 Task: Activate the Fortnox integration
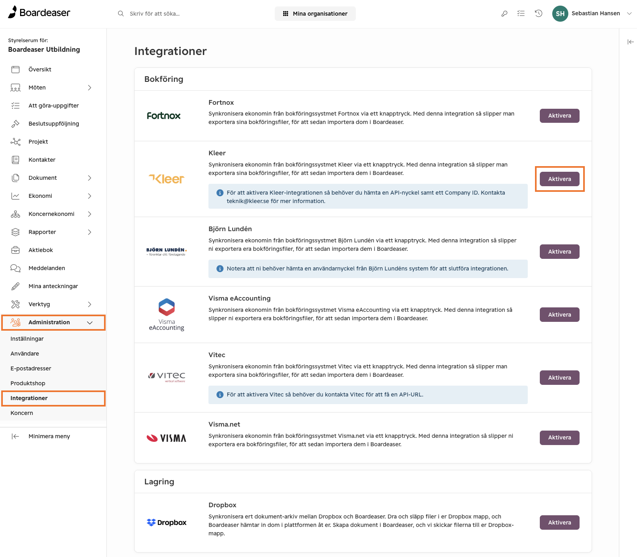pos(559,116)
